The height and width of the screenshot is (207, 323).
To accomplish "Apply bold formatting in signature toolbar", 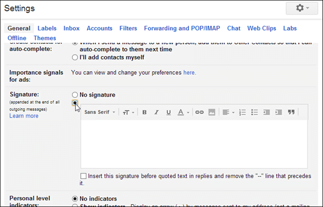I will pyautogui.click(x=144, y=112).
